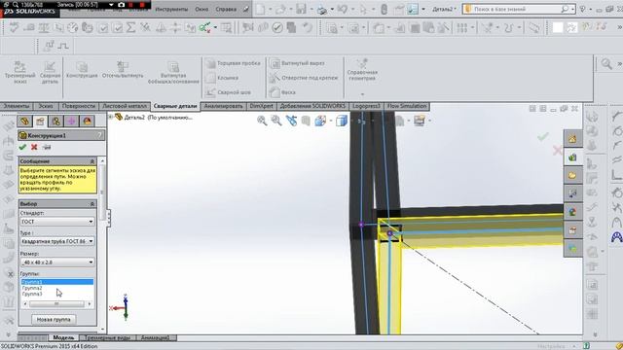This screenshot has height=350, width=623.
Task: Click the groups list horizontal scrollbar
Action: (56, 304)
